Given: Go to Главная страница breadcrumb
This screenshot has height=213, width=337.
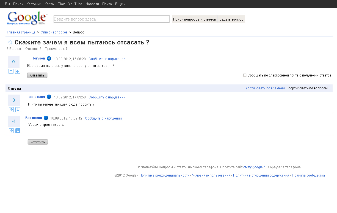Looking at the screenshot, I should pyautogui.click(x=21, y=32).
